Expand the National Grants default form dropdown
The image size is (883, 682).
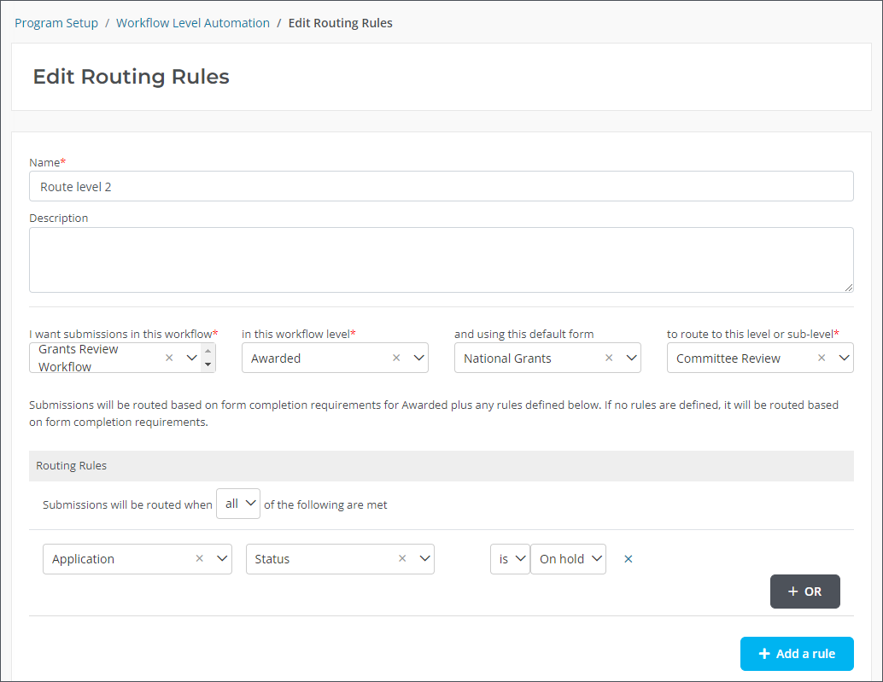631,358
